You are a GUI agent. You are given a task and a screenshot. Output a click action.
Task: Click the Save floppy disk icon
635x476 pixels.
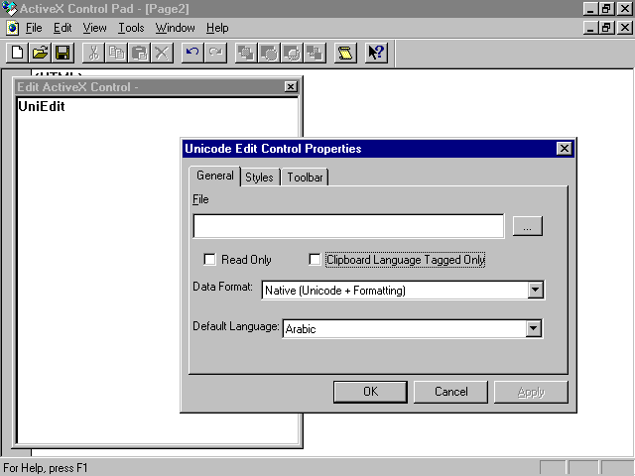pyautogui.click(x=63, y=53)
